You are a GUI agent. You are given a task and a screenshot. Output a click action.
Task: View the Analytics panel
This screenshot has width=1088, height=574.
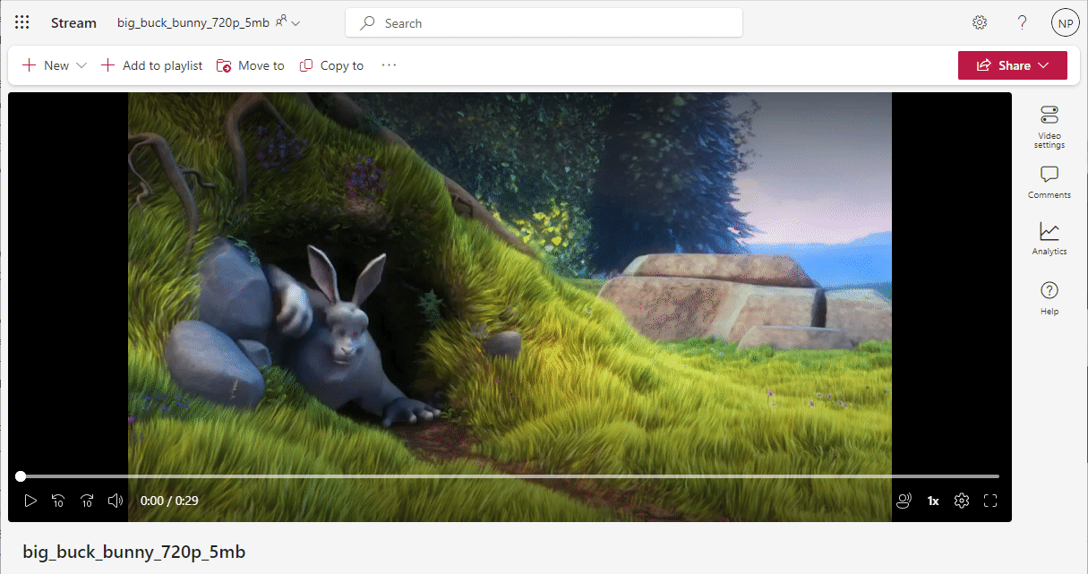pos(1049,238)
